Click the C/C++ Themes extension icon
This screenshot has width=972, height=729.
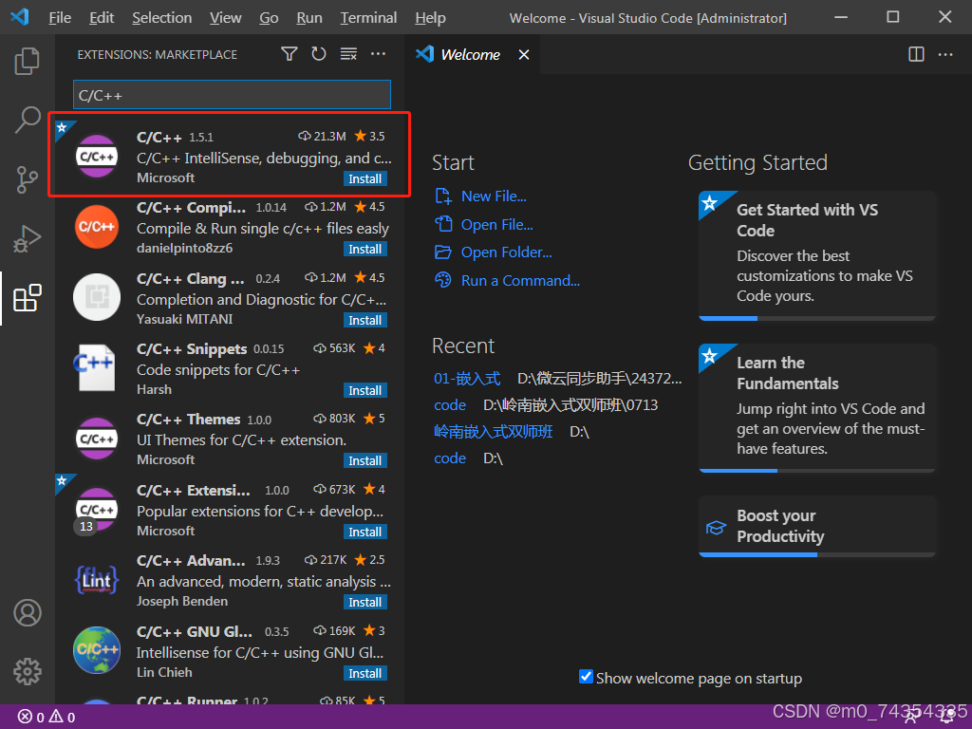click(x=97, y=439)
